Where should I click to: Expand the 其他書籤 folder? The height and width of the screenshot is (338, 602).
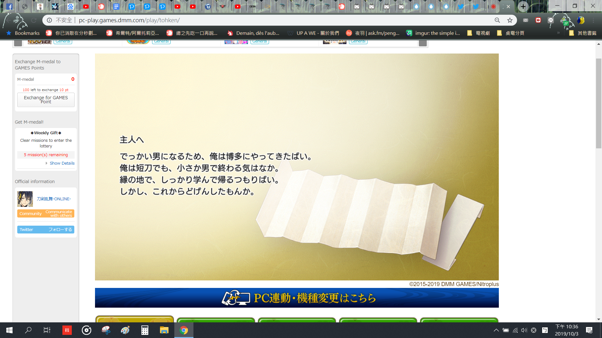(x=583, y=33)
